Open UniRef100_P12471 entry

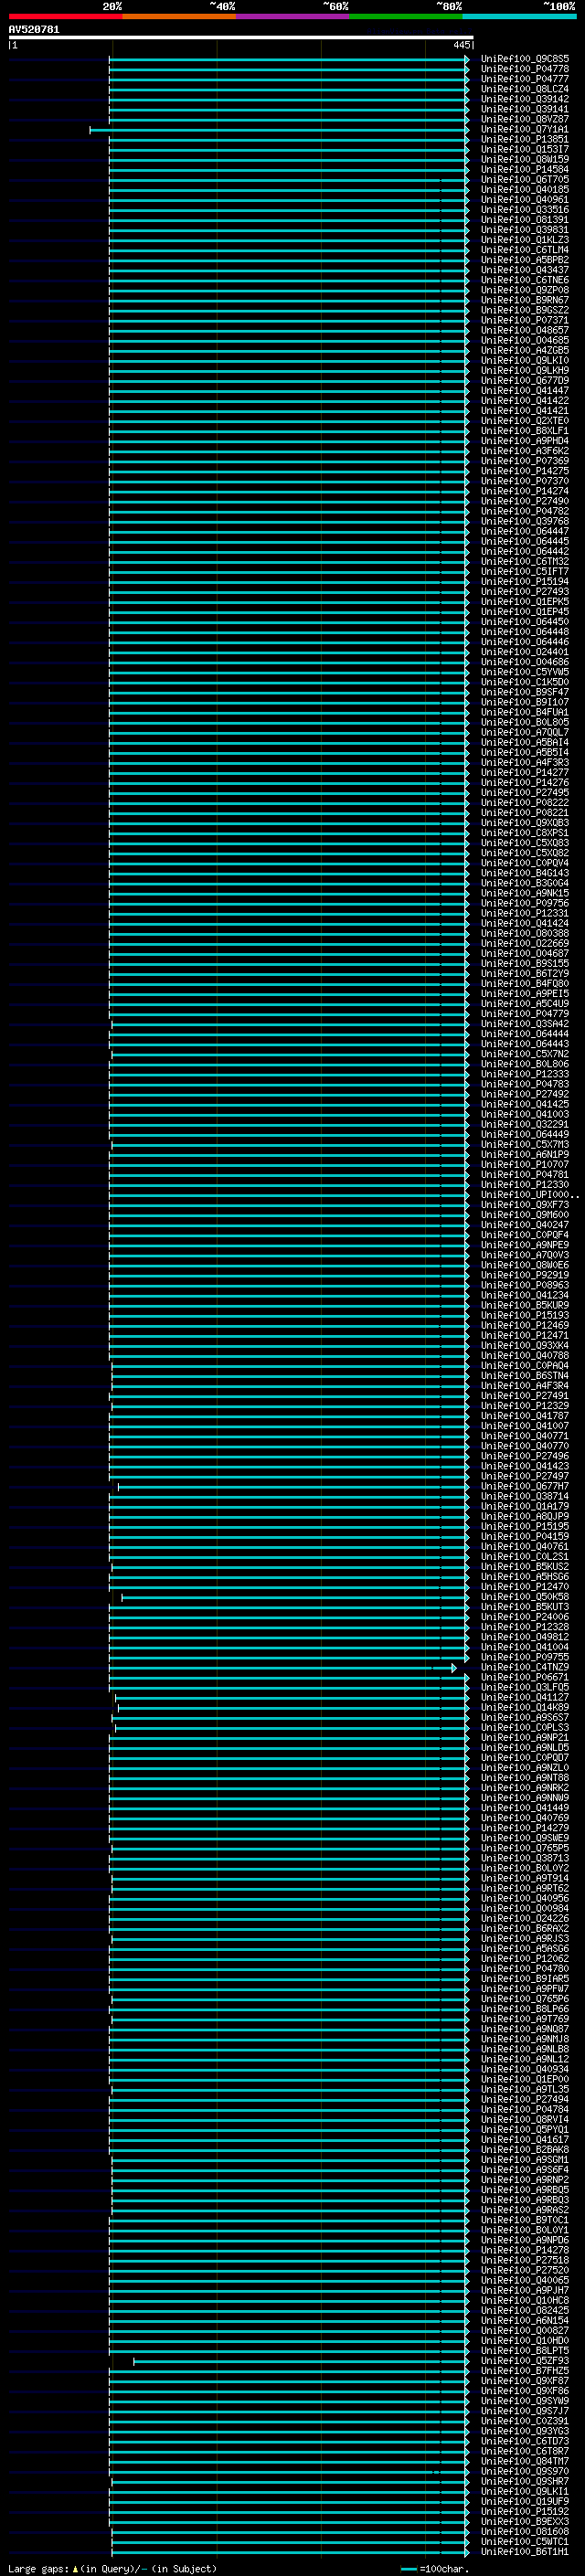click(525, 1335)
